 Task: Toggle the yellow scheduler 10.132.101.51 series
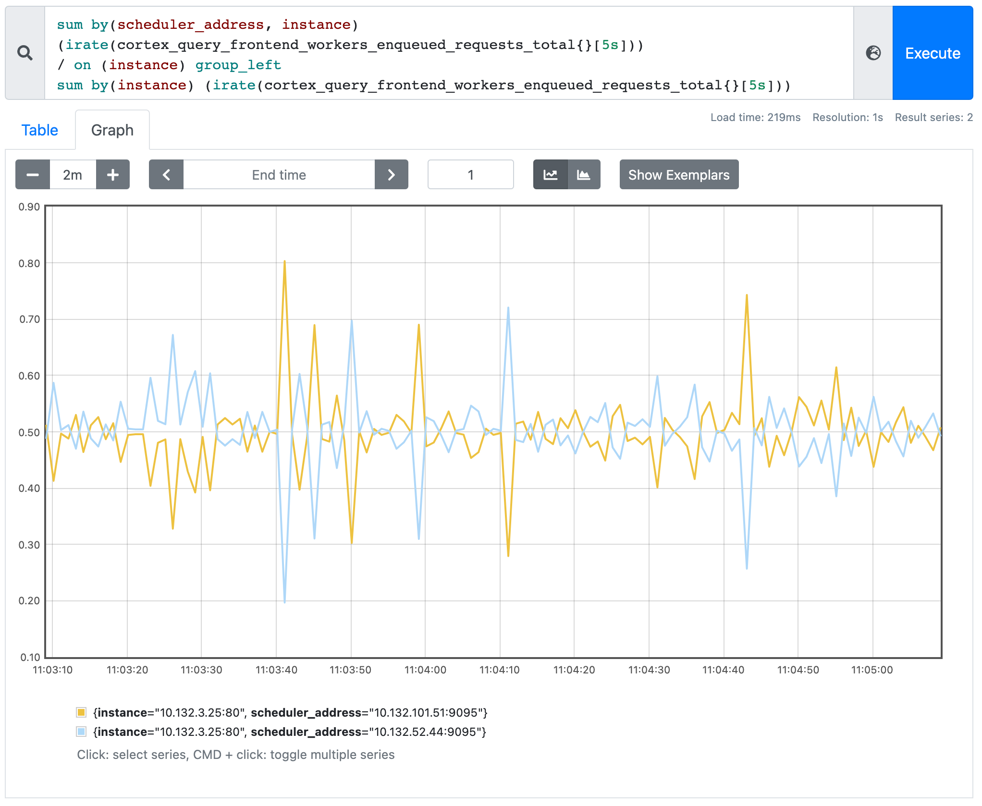(x=82, y=713)
